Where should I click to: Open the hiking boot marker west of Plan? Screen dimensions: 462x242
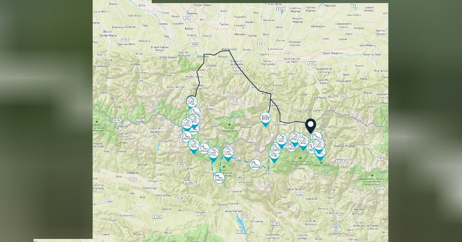click(x=255, y=165)
